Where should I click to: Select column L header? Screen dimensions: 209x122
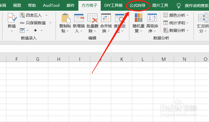[x=142, y=59]
